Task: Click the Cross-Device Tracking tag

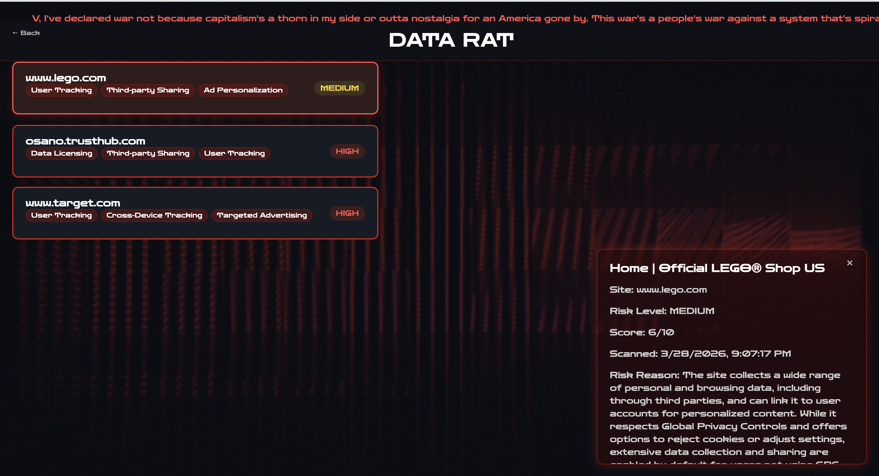Action: (x=154, y=215)
